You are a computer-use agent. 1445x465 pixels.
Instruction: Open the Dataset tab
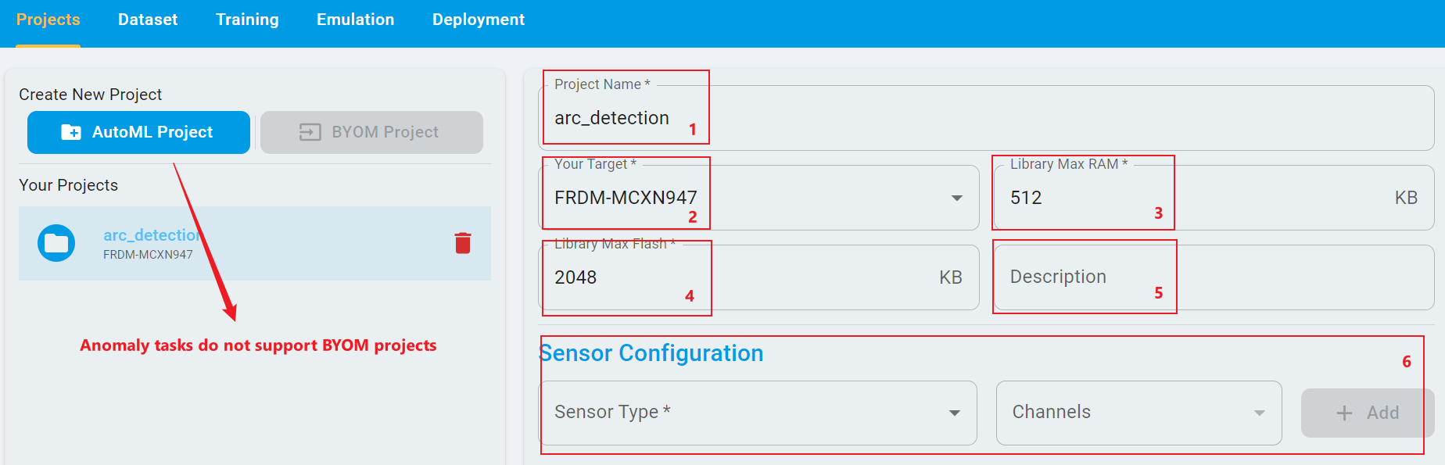coord(148,20)
